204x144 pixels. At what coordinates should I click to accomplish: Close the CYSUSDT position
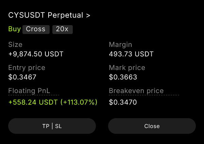(152, 126)
